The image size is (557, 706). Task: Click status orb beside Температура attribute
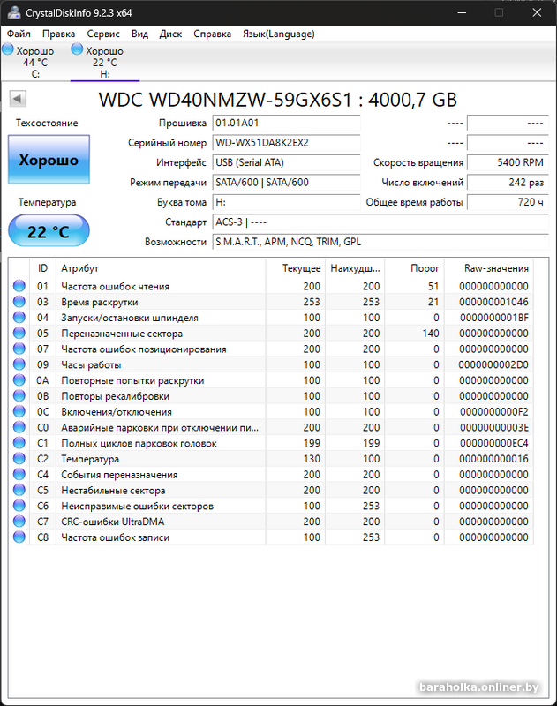[19, 459]
